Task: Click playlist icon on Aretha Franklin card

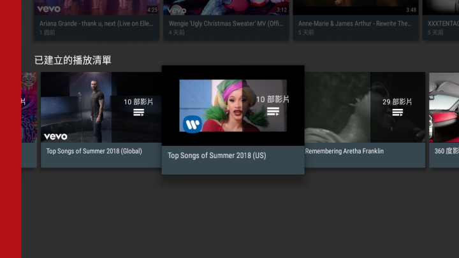Action: point(398,112)
